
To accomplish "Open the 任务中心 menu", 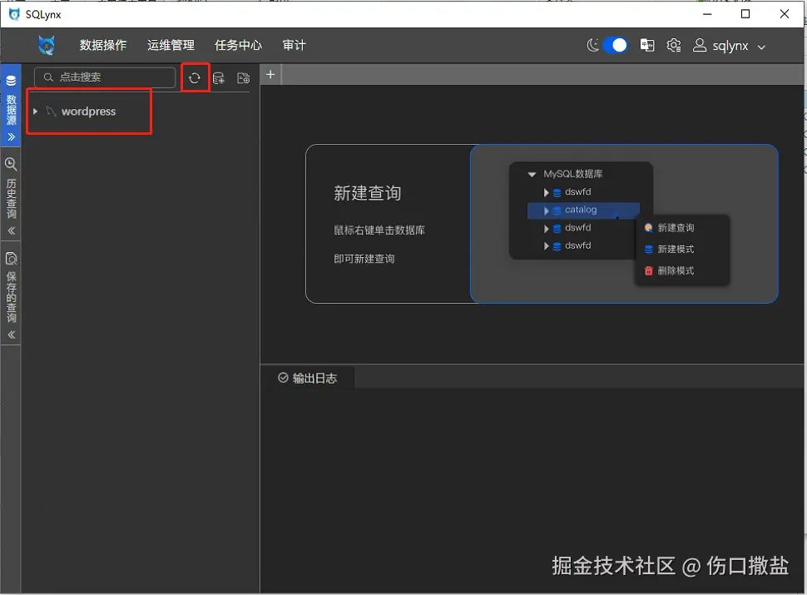I will tap(238, 45).
